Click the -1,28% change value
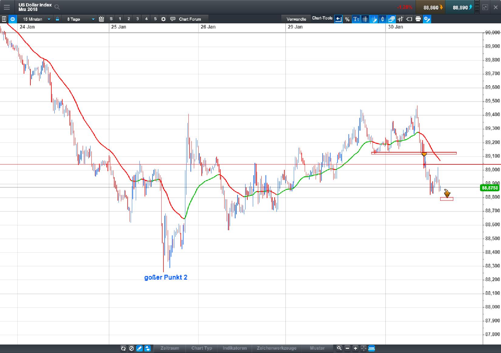501x353 pixels. pyautogui.click(x=405, y=7)
